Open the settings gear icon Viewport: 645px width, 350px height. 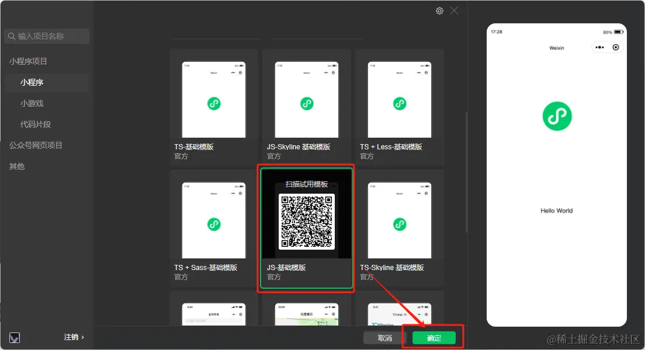(439, 11)
